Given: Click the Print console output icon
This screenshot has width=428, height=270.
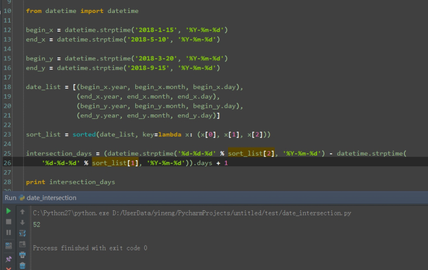Looking at the screenshot, I should (23, 254).
